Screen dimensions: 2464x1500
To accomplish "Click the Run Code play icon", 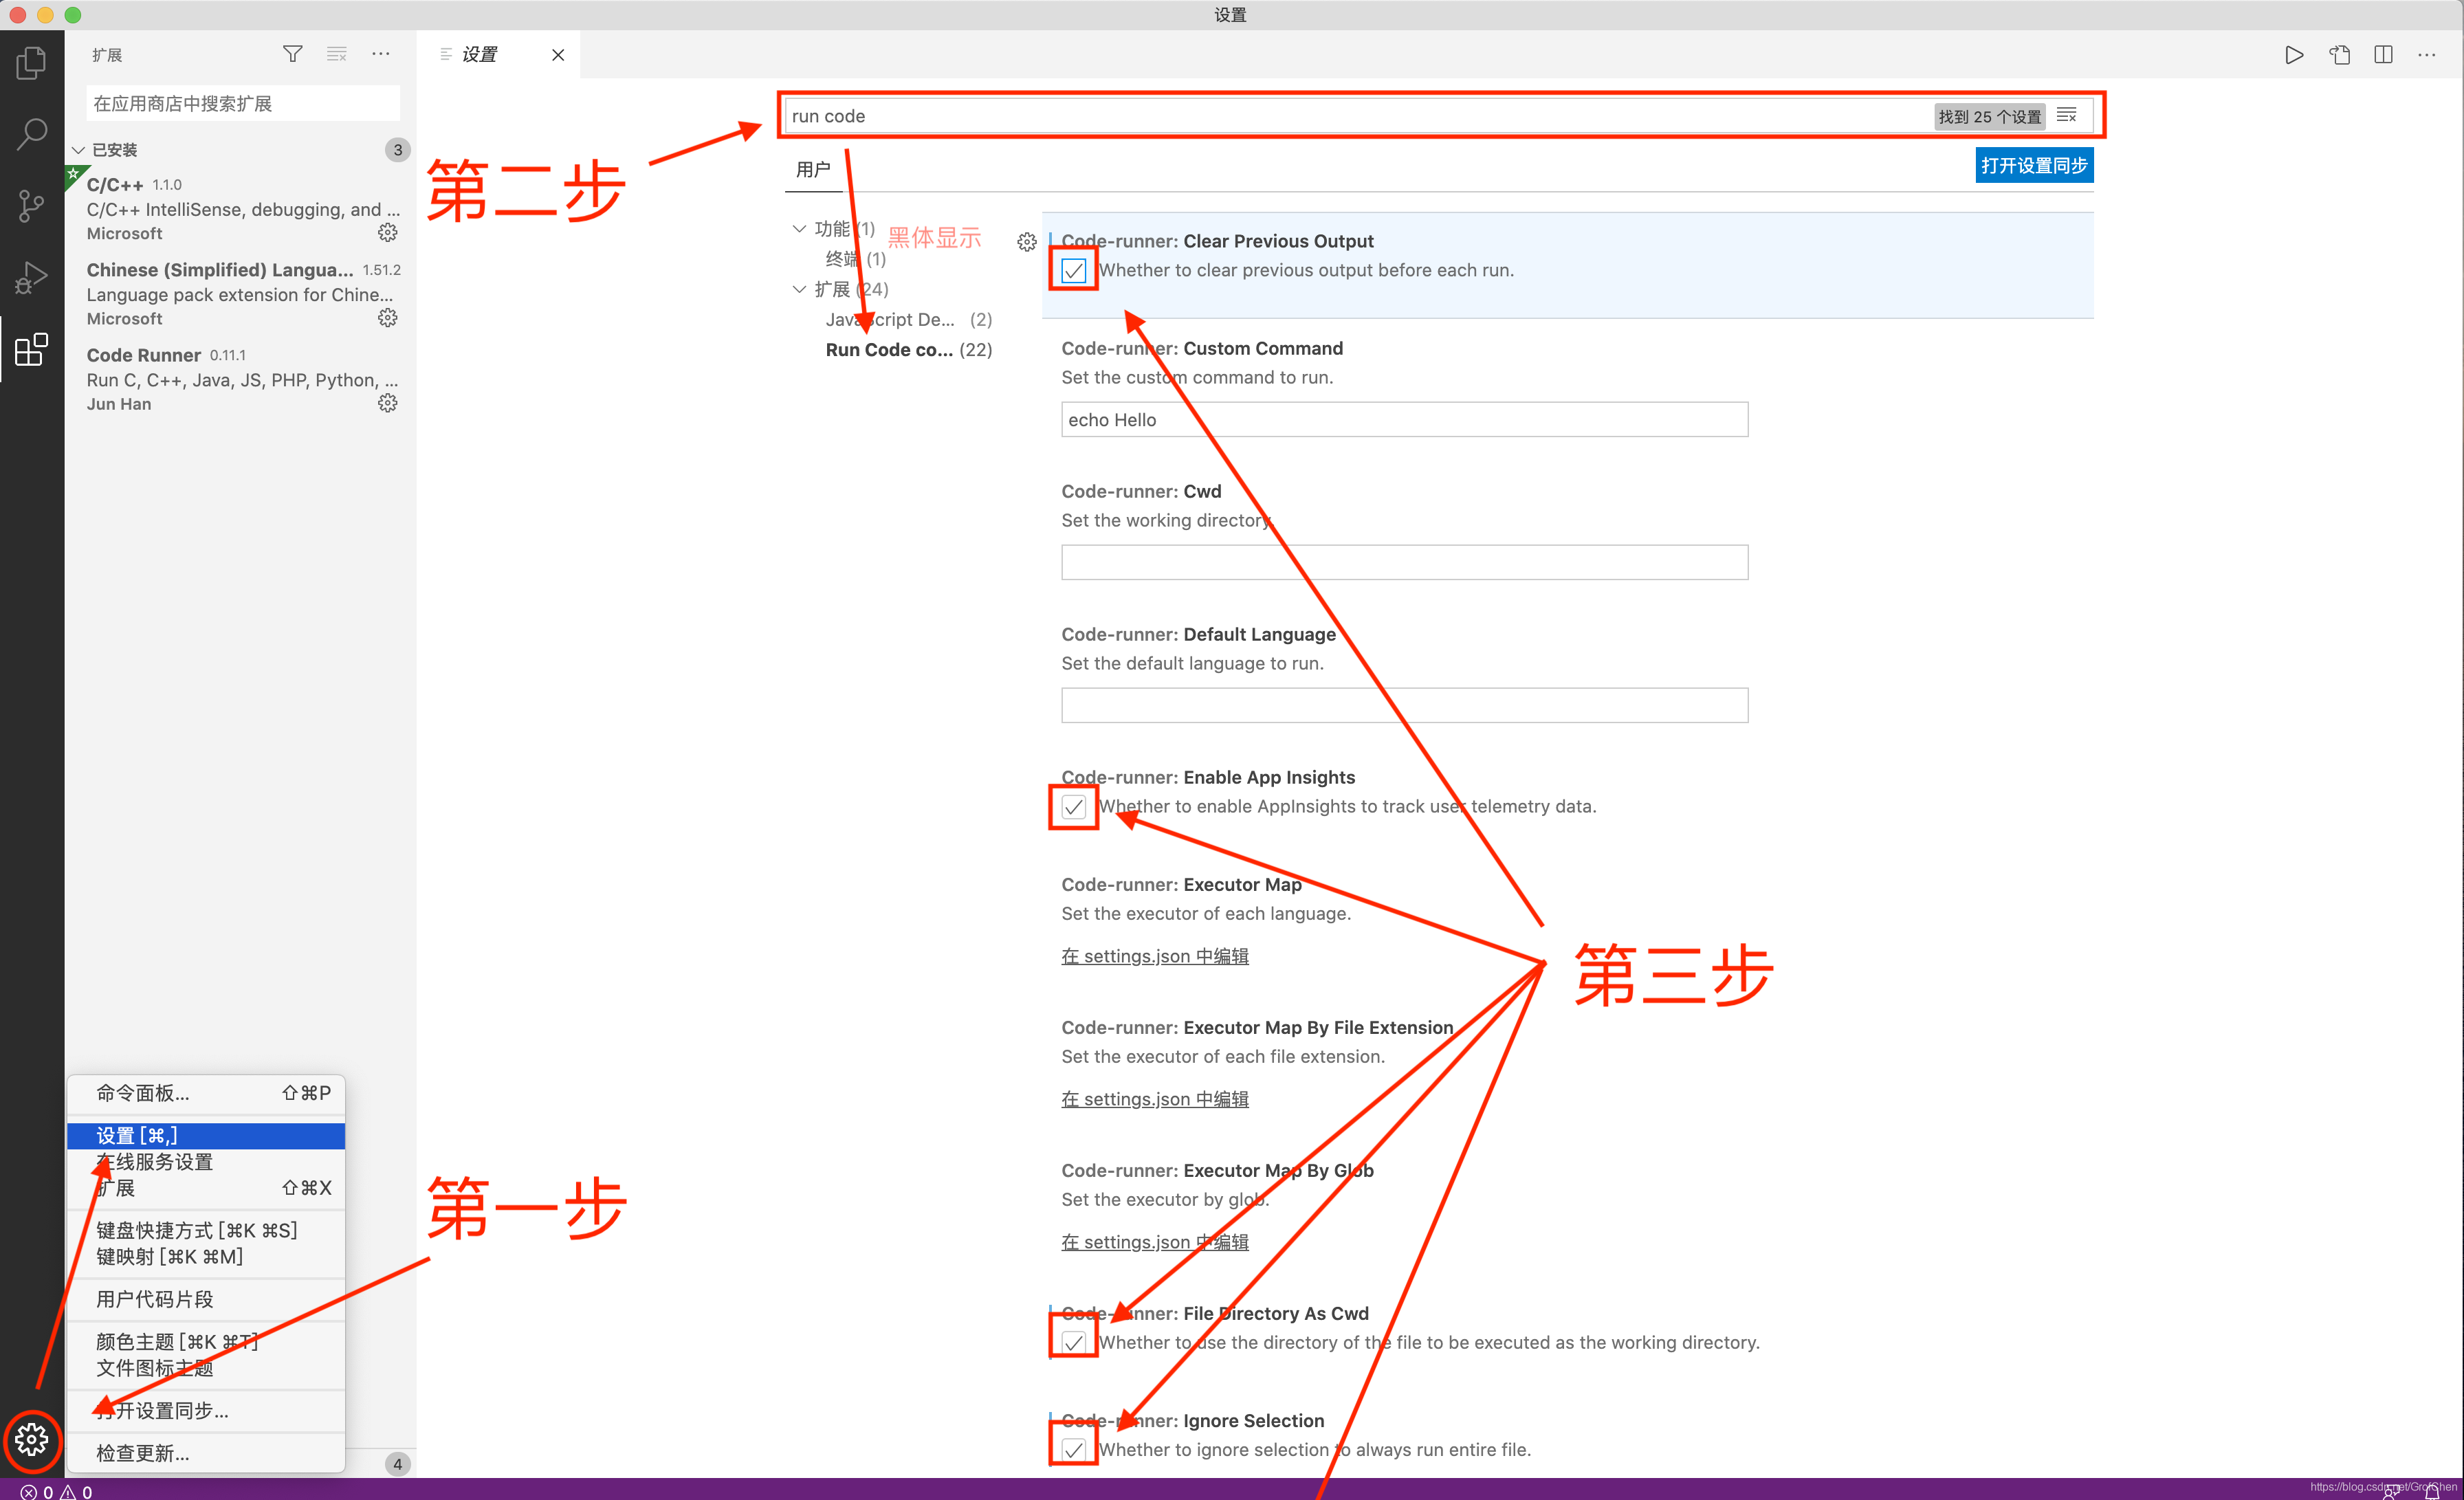I will coord(2294,55).
